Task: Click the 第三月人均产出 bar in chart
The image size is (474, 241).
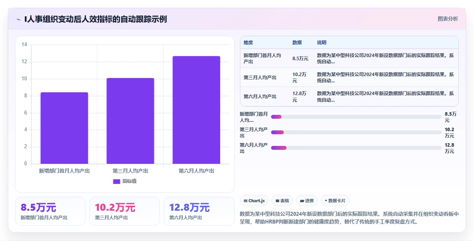Action: pyautogui.click(x=130, y=121)
